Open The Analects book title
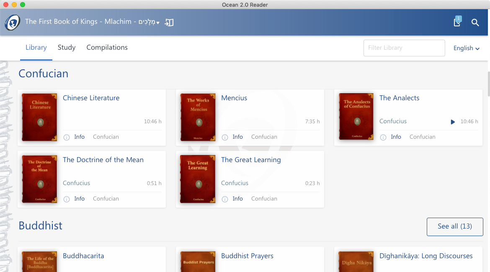The width and height of the screenshot is (490, 272). point(400,98)
